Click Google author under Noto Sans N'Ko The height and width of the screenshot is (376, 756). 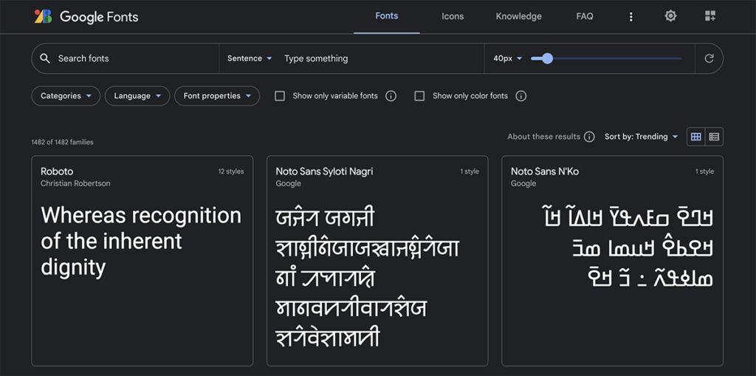523,183
